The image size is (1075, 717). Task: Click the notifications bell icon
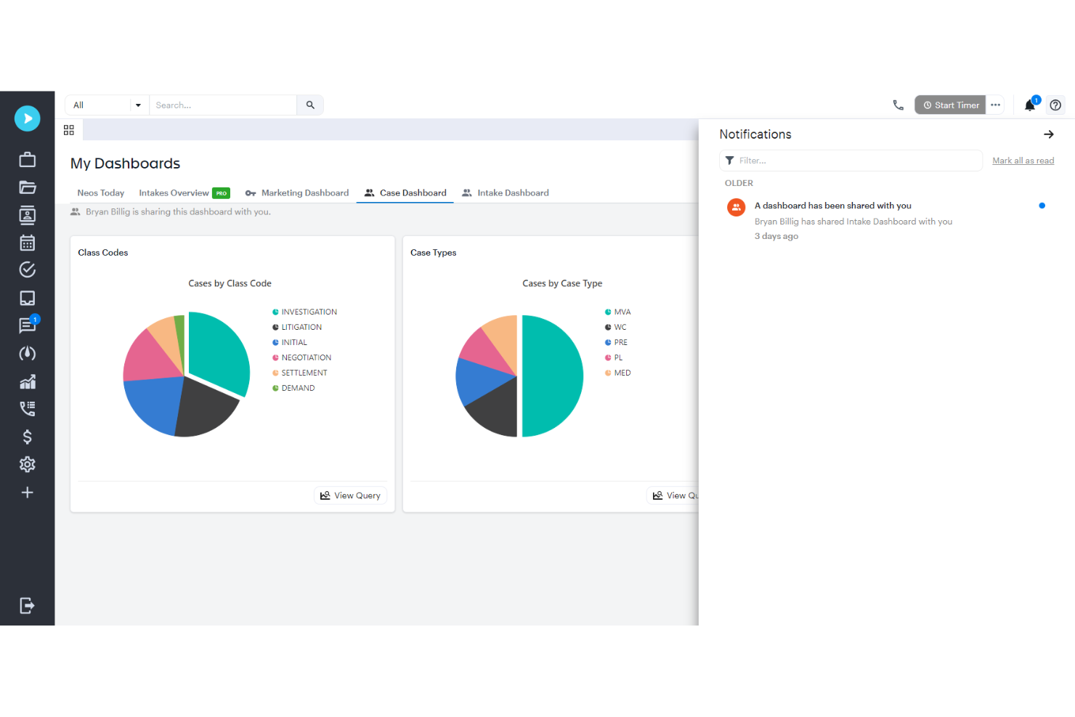tap(1030, 105)
